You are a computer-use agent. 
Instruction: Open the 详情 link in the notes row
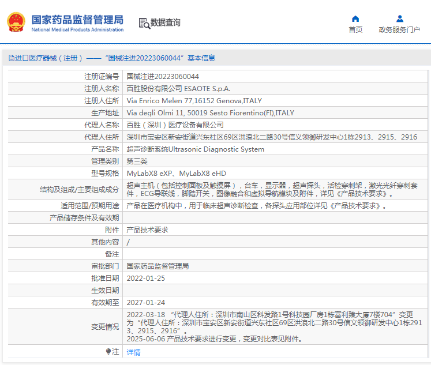(133, 352)
